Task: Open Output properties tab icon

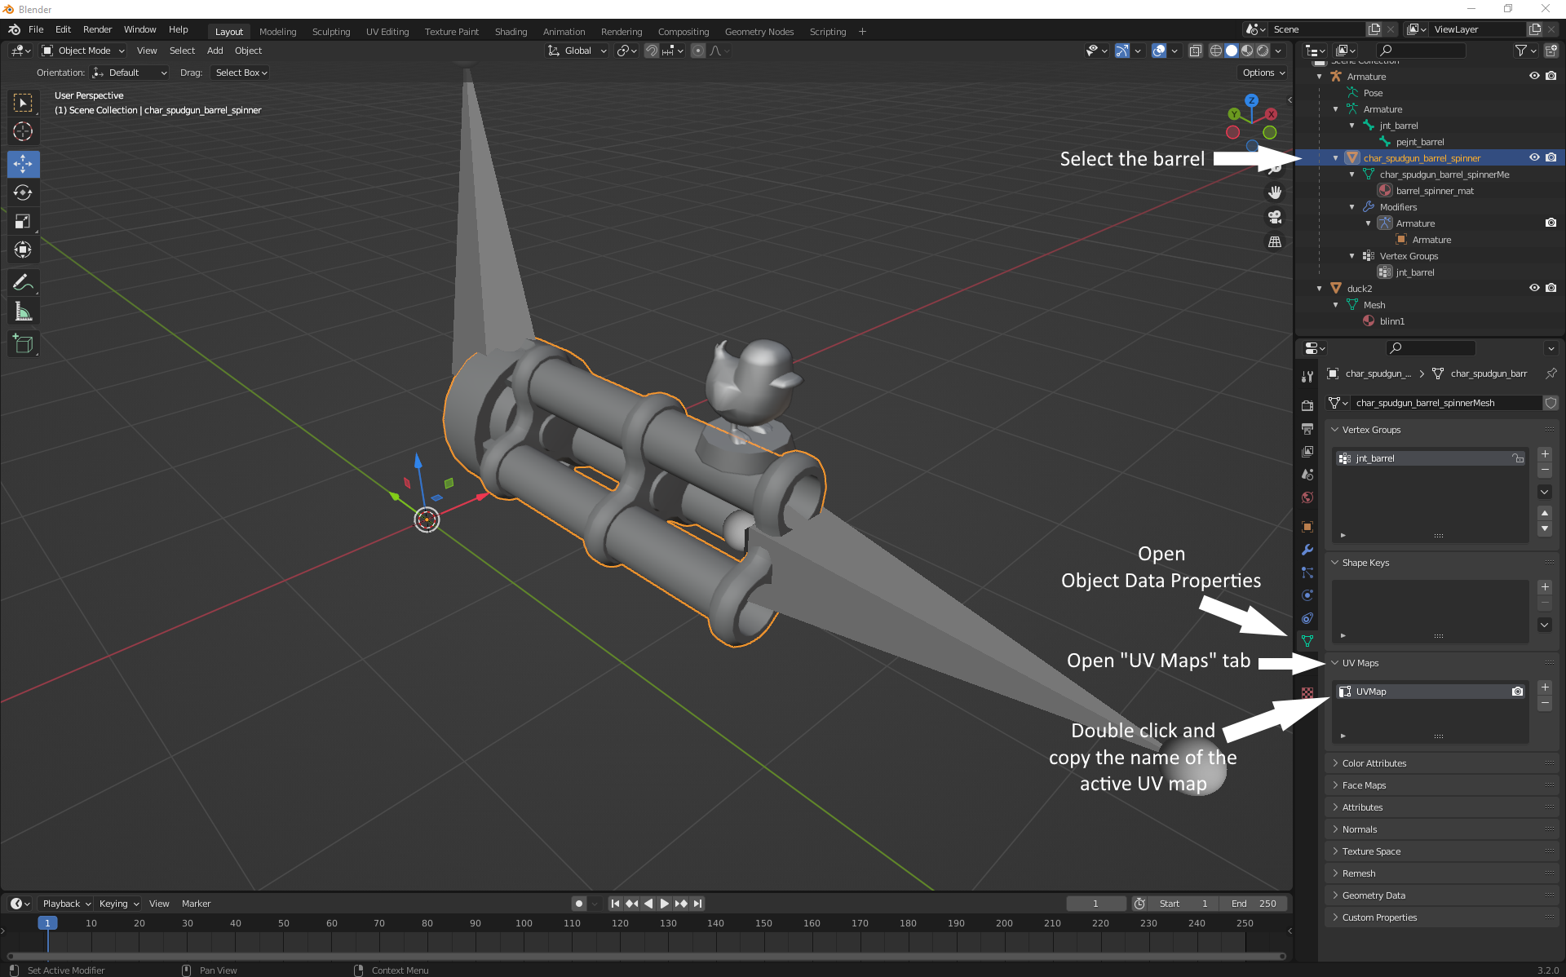Action: (1307, 428)
